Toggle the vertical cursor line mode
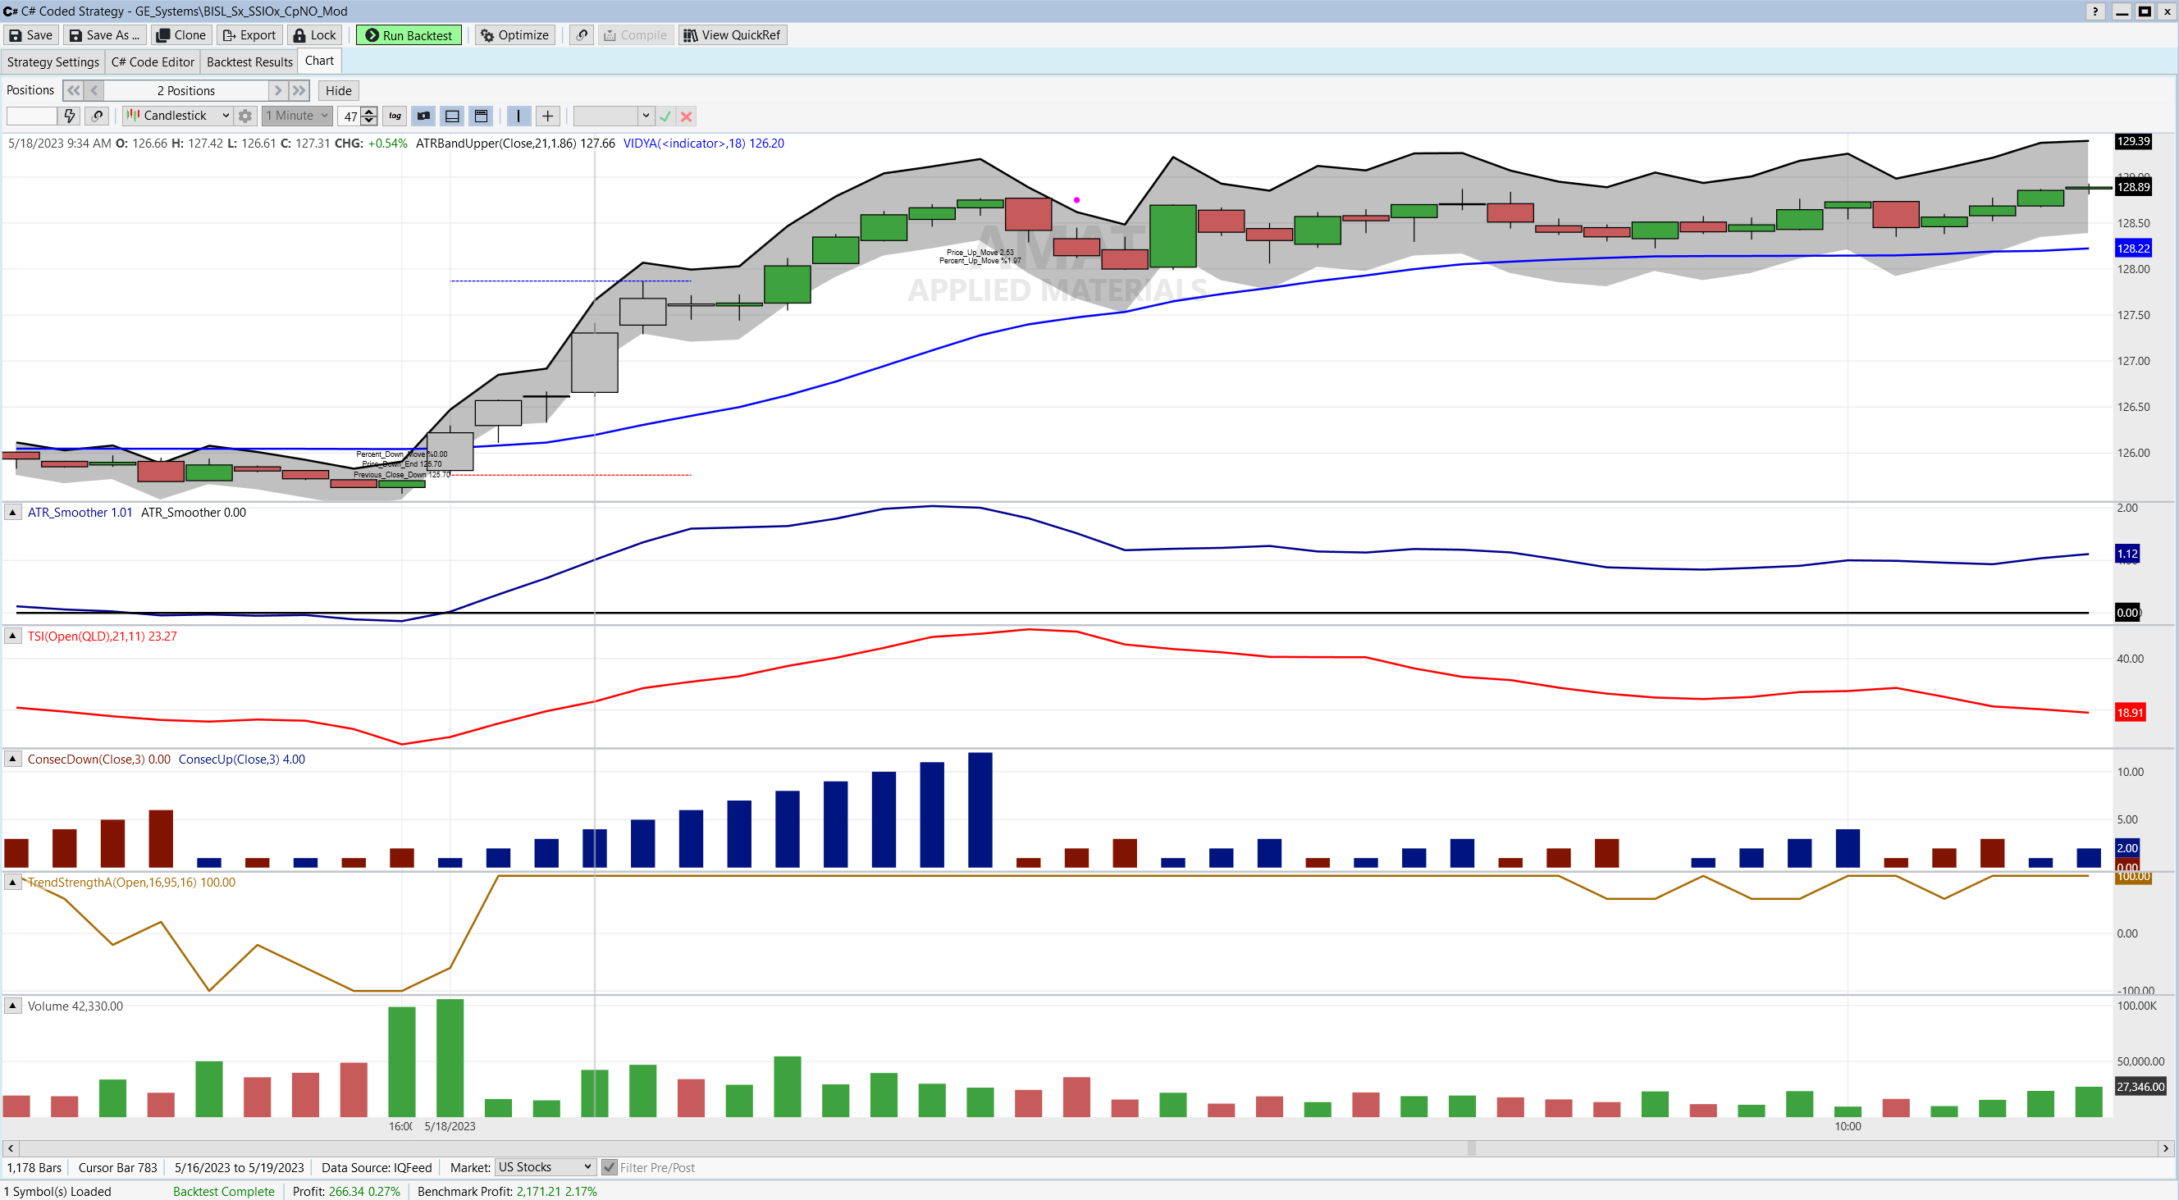The width and height of the screenshot is (2179, 1200). [518, 116]
